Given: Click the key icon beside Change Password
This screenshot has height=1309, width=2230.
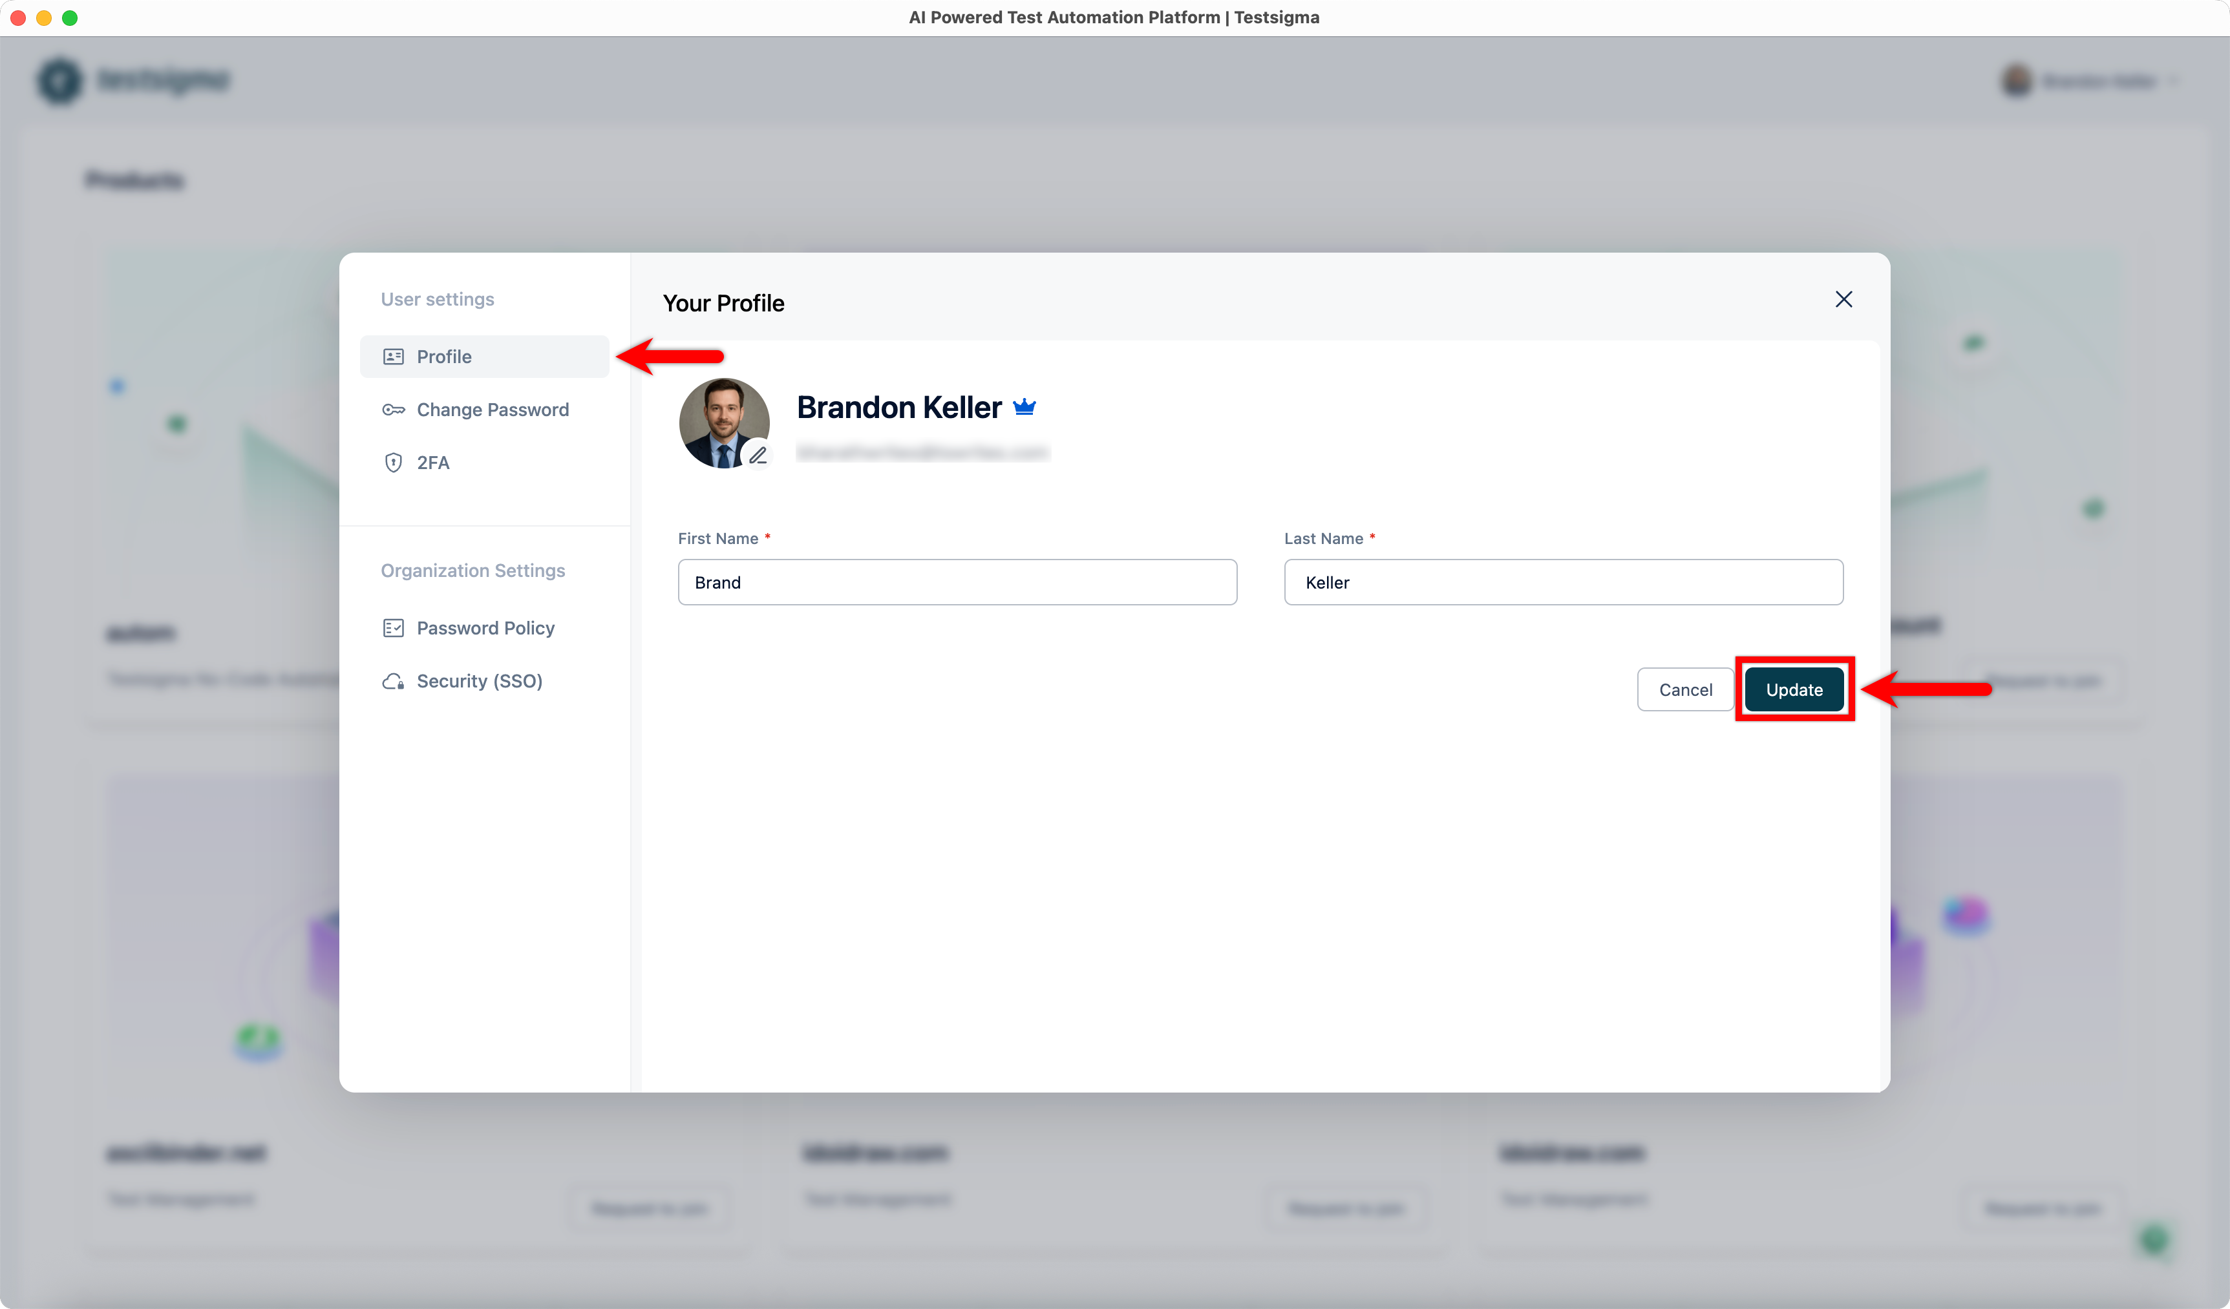Looking at the screenshot, I should 393,410.
